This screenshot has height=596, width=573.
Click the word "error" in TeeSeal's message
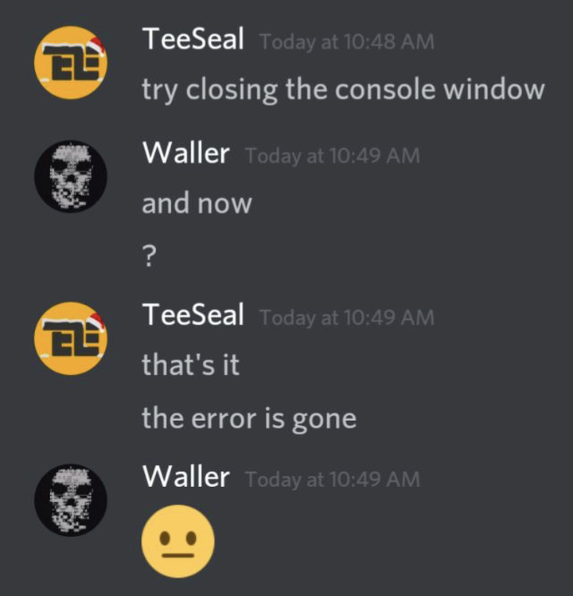(x=224, y=419)
